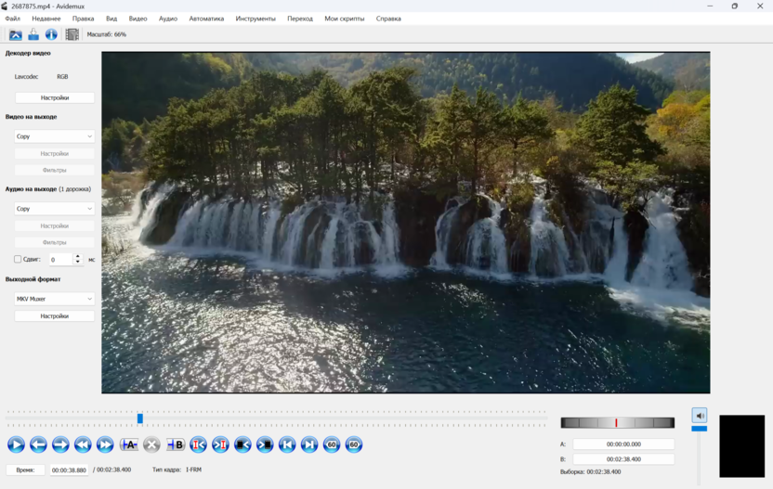773x489 pixels.
Task: Go to the last frame
Action: point(309,445)
